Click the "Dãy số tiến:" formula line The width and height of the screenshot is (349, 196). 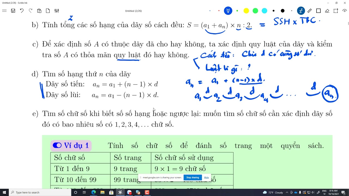pyautogui.click(x=102, y=84)
